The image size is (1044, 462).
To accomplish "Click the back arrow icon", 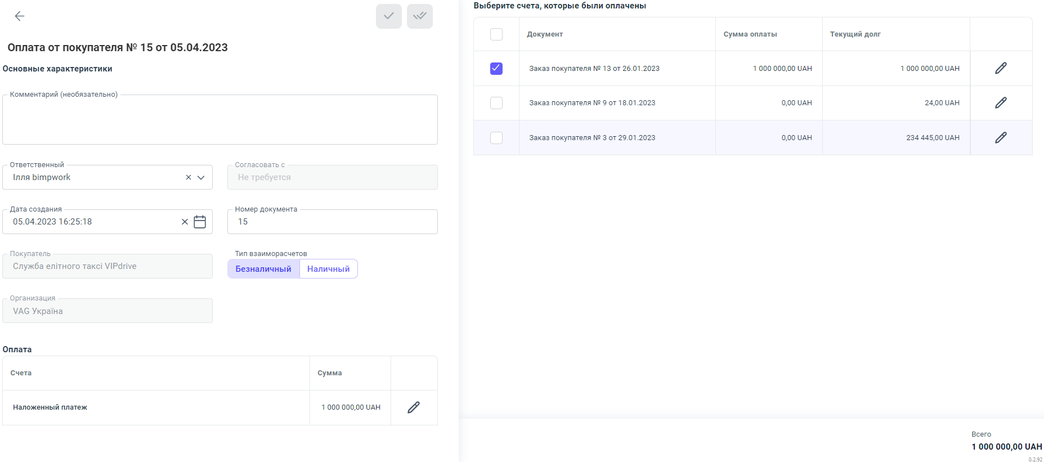I will [x=20, y=16].
